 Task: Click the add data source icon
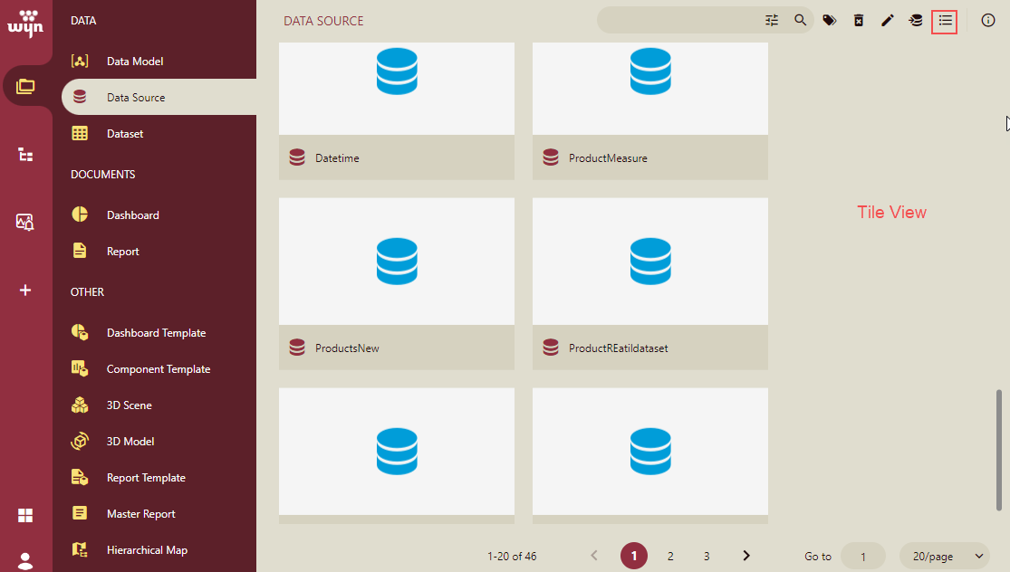point(916,20)
